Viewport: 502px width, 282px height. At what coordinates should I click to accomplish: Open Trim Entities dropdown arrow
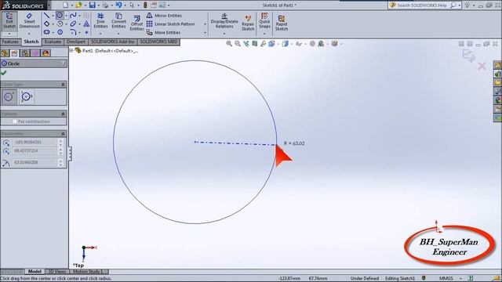point(100,34)
